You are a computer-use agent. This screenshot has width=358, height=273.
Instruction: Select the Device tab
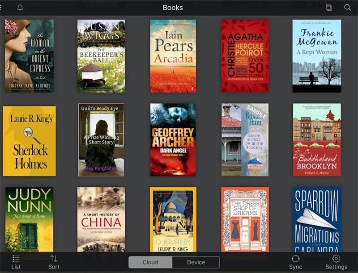pos(196,262)
